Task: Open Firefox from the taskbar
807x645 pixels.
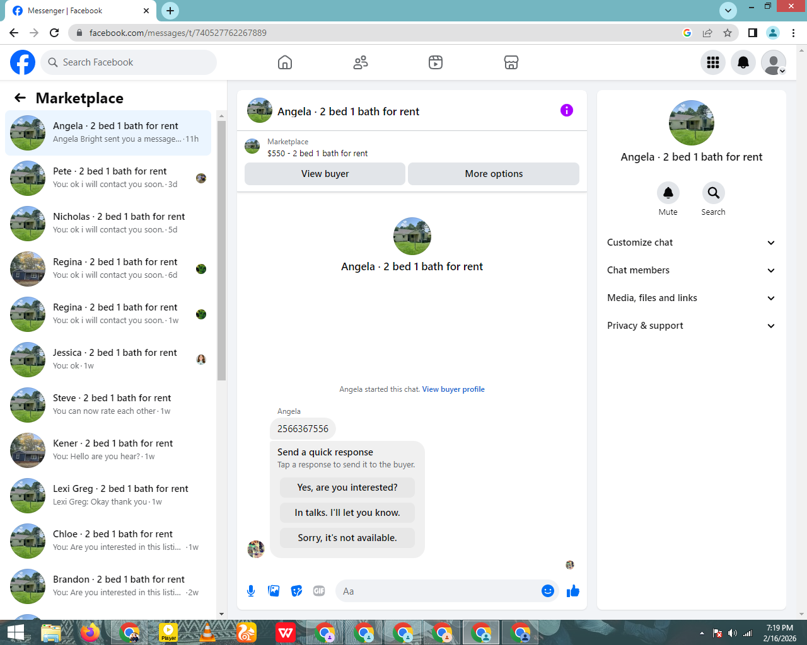Action: [x=90, y=632]
